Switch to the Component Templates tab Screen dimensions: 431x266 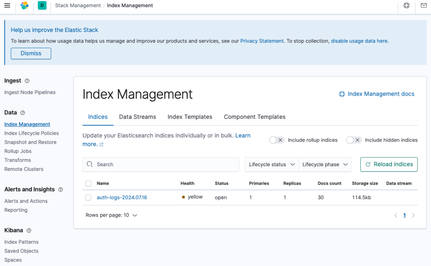[x=255, y=117]
